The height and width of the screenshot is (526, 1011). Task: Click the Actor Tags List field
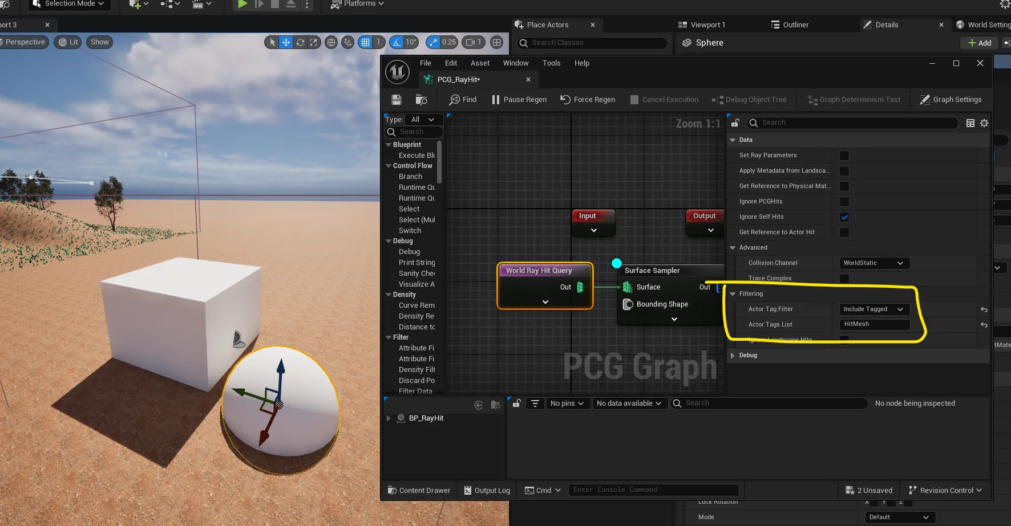point(874,325)
